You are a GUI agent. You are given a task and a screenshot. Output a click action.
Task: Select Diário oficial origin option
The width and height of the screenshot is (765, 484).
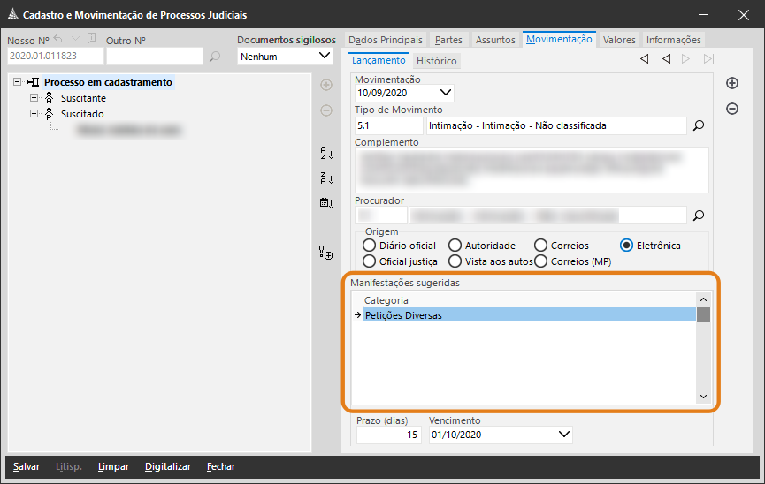(x=370, y=246)
